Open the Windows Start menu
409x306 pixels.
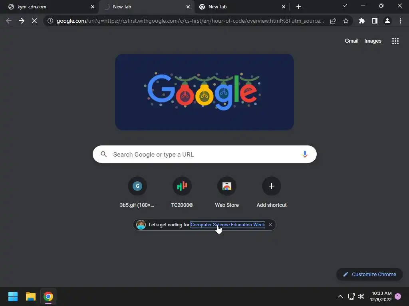click(13, 296)
